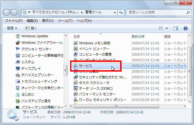The image size is (194, 125).
Task: Click the データ ソース (ODBC) file name
Action: click(x=96, y=89)
